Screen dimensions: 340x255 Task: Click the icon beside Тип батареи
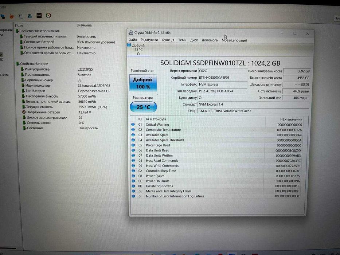[23, 91]
